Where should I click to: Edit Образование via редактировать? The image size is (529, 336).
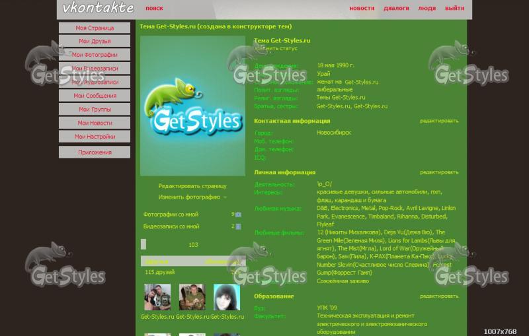click(x=439, y=296)
